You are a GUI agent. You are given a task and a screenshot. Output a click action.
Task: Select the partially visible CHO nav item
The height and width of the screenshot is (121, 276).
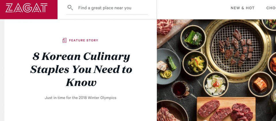tap(271, 8)
